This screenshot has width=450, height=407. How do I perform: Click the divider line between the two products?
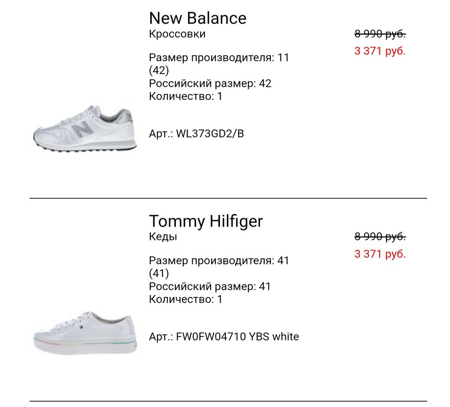click(228, 198)
